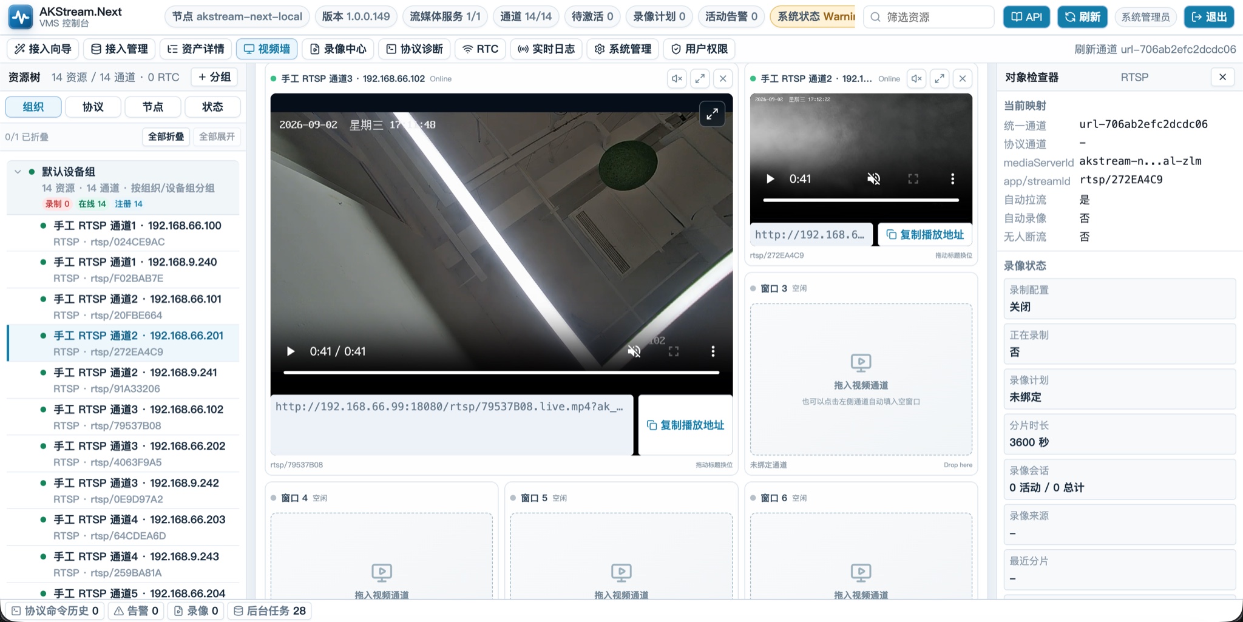Open 协议诊断 tab
Screen dimensions: 1243x622
pyautogui.click(x=415, y=49)
